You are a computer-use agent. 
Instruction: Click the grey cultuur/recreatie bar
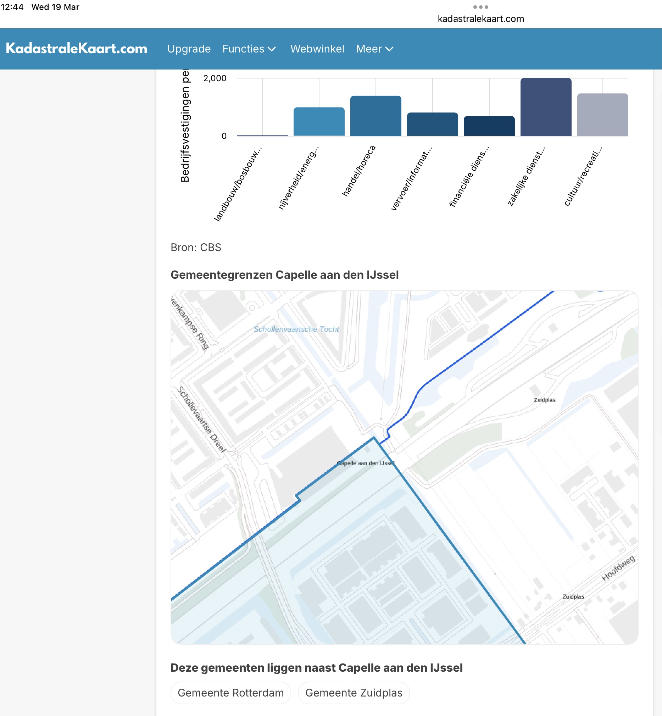(602, 115)
